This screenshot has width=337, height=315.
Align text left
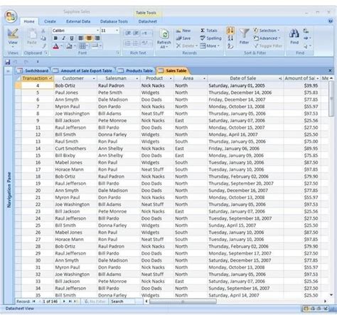[81, 38]
